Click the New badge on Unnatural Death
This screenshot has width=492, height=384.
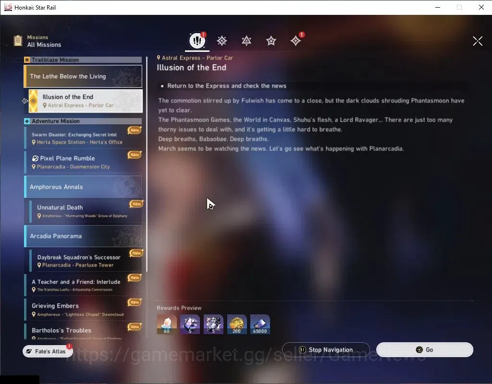click(136, 204)
